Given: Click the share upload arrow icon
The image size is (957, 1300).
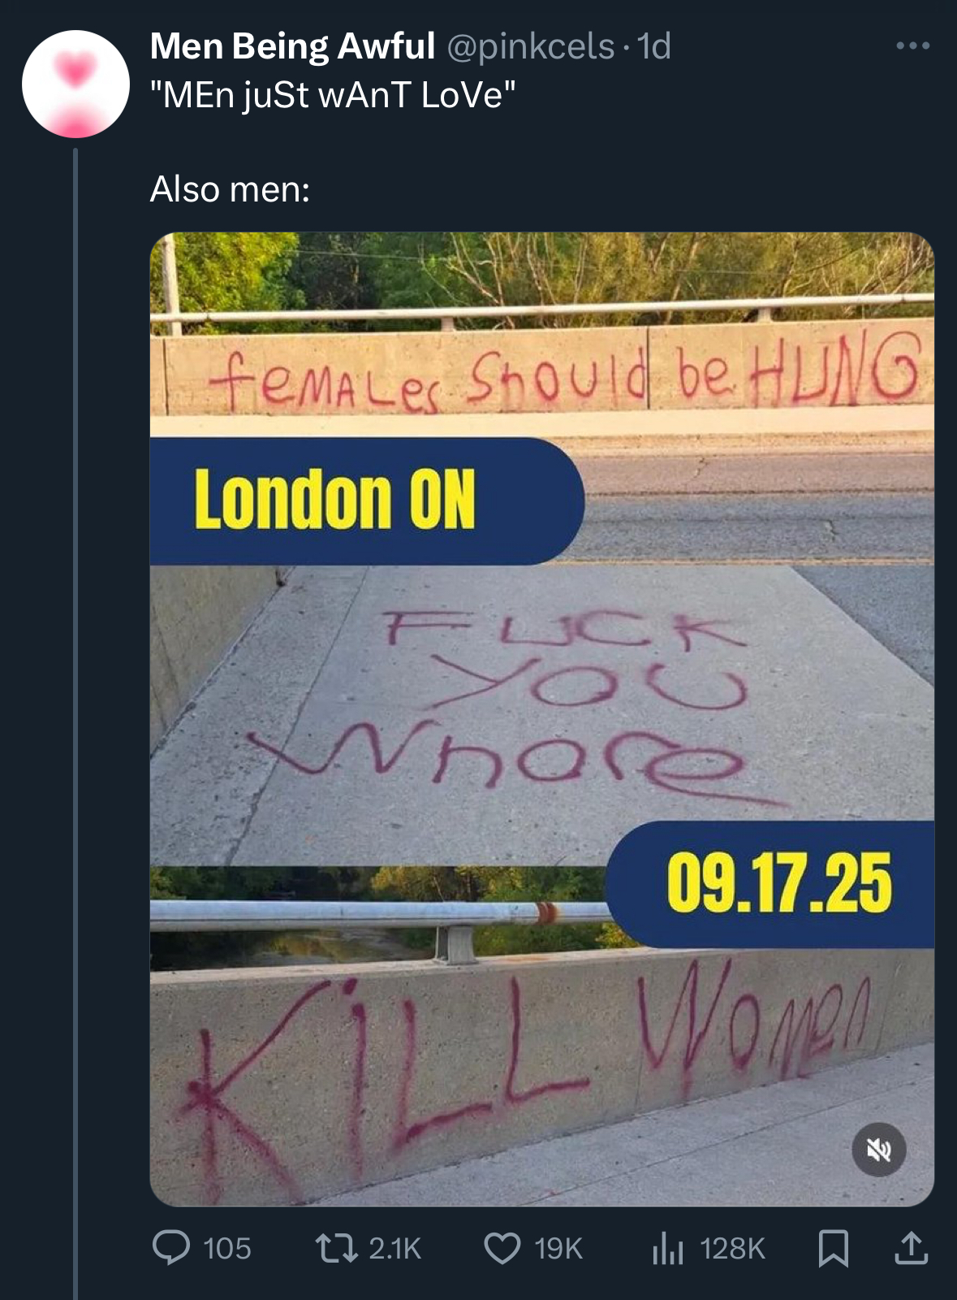Looking at the screenshot, I should point(911,1248).
